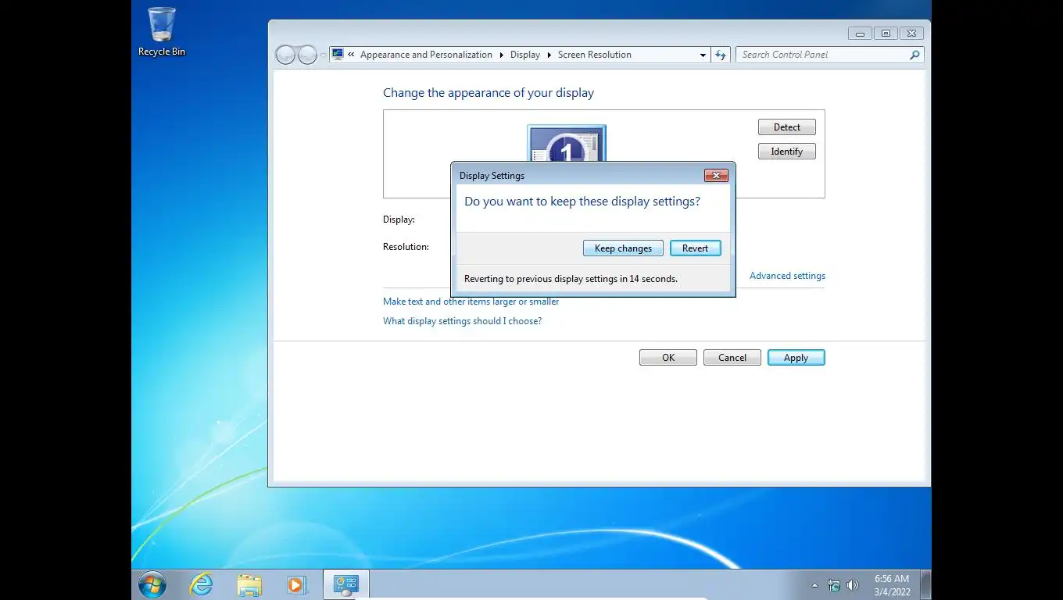The height and width of the screenshot is (600, 1063).
Task: Click the 'Display:' label
Action: point(399,220)
